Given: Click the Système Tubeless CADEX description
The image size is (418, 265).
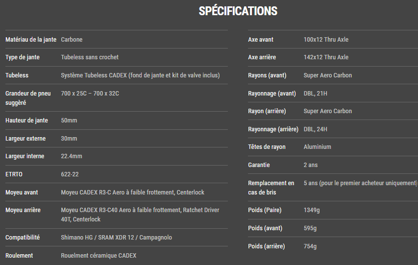Looking at the screenshot, I should click(x=140, y=75).
